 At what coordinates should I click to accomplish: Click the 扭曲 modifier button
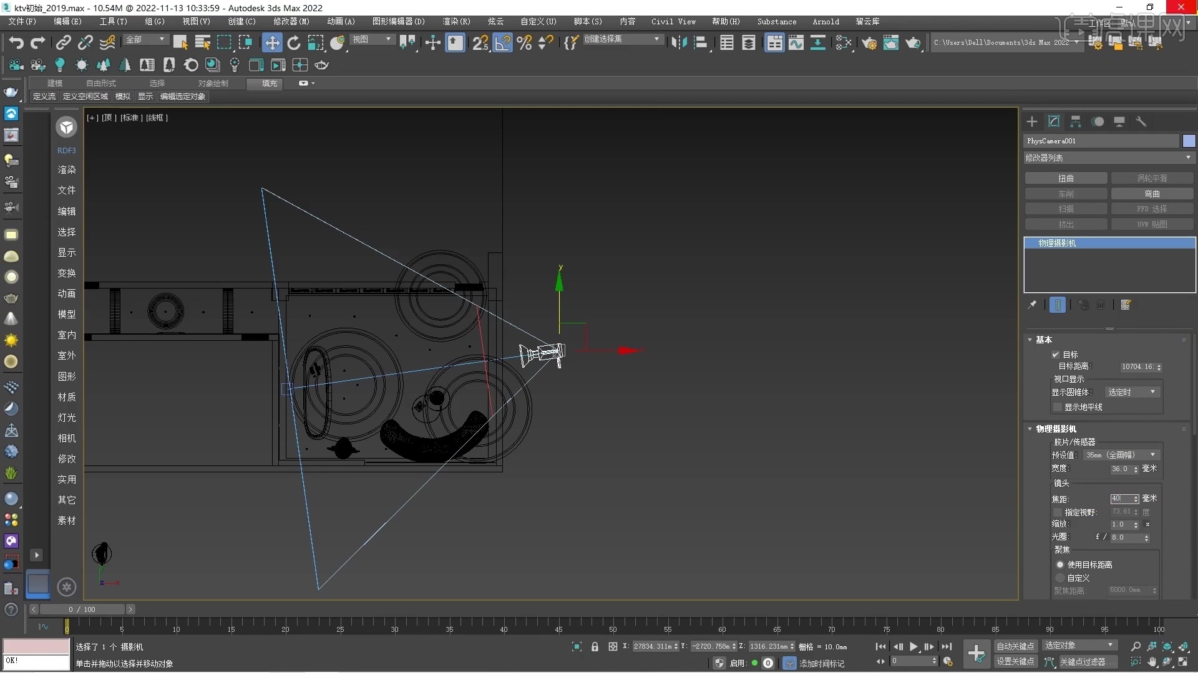(x=1066, y=178)
